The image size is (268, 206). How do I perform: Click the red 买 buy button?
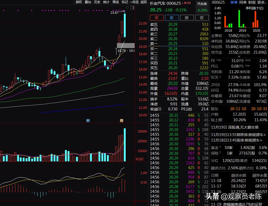tap(157, 18)
